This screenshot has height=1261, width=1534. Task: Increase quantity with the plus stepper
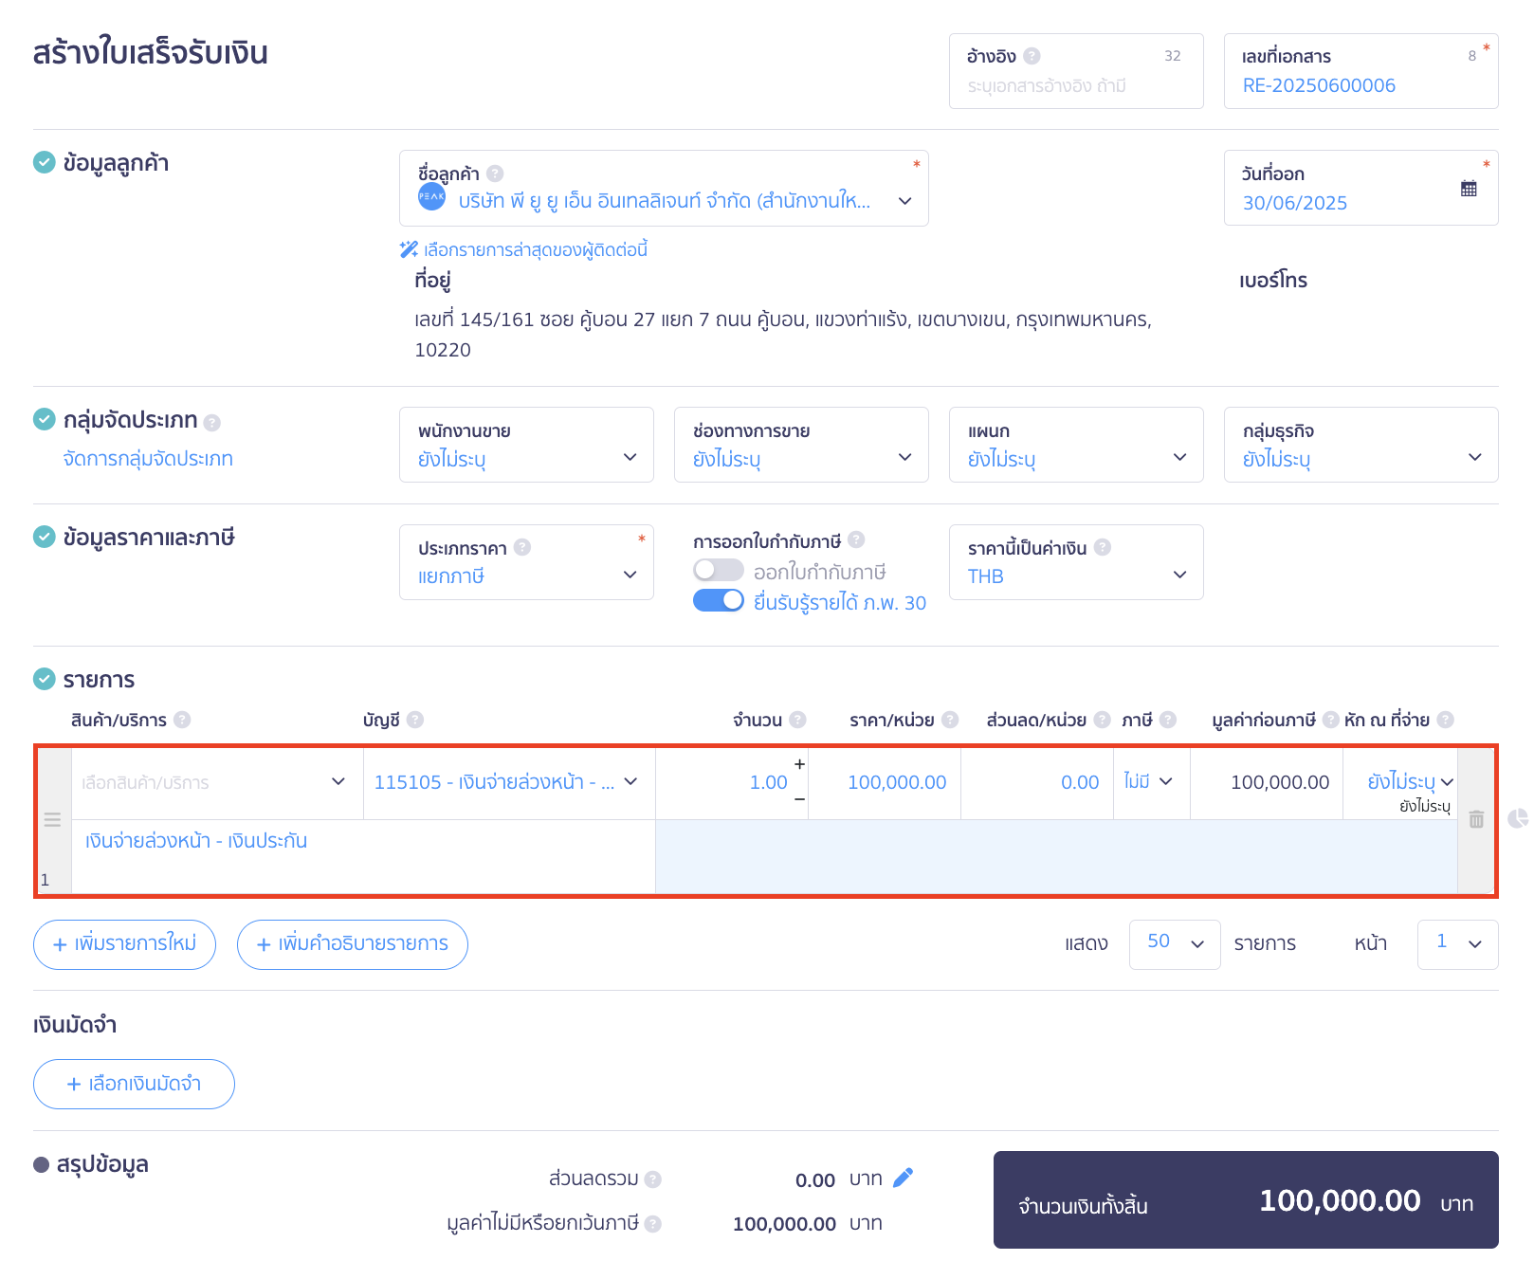pos(799,764)
